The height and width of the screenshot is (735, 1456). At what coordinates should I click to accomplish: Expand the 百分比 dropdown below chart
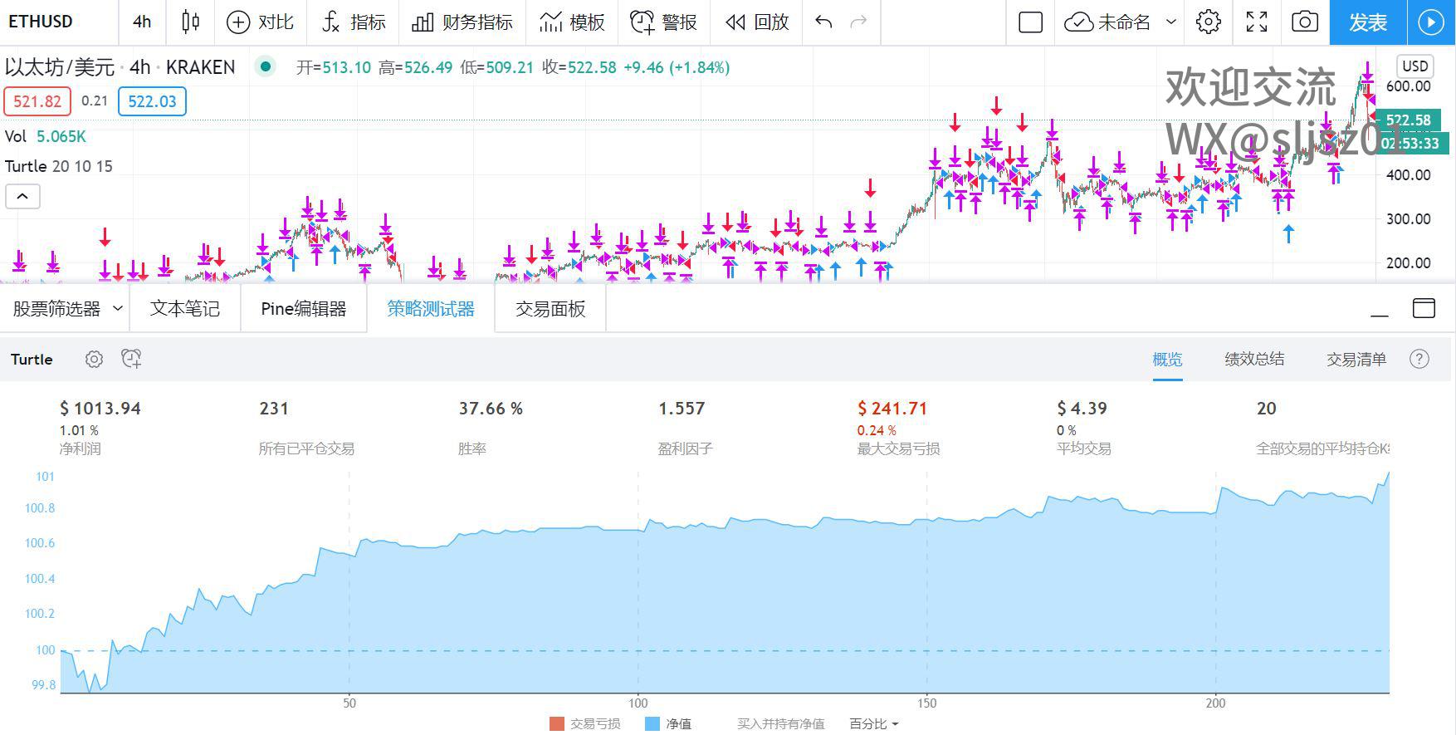874,723
